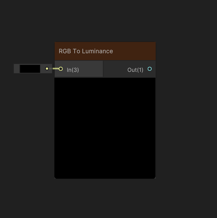Click the input row area right of In(3)

91,69
